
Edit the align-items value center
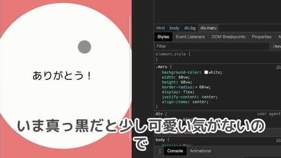pos(199,102)
